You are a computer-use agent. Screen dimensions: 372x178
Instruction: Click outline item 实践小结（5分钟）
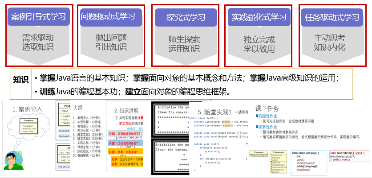coord(87,143)
